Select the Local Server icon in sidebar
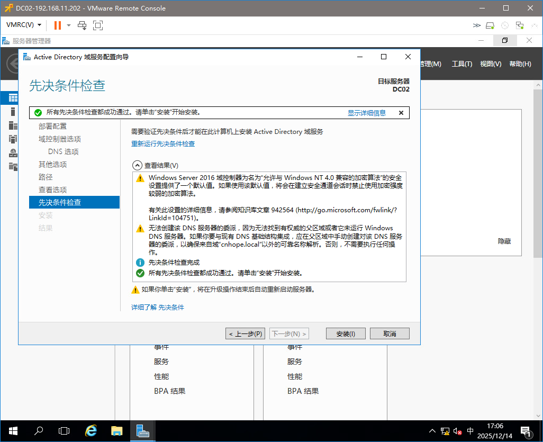This screenshot has width=543, height=442. 13,112
